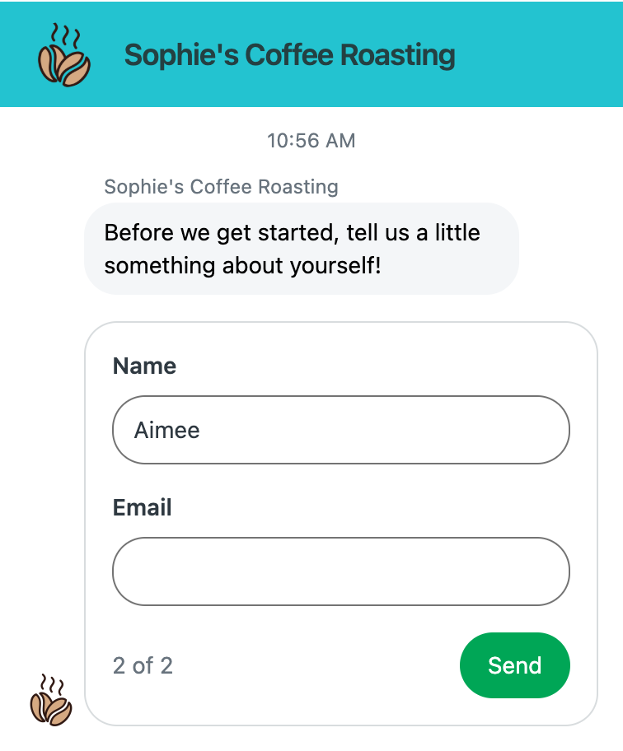Click the Name field label
Viewport: 623px width, 751px height.
pos(144,366)
